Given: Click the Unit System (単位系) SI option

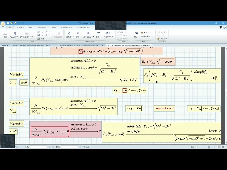Looking at the screenshot, I should [146, 33].
